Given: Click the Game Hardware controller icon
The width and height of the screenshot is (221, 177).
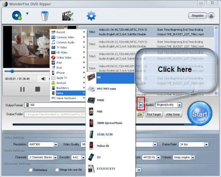Looking at the screenshot, I should tap(53, 98).
